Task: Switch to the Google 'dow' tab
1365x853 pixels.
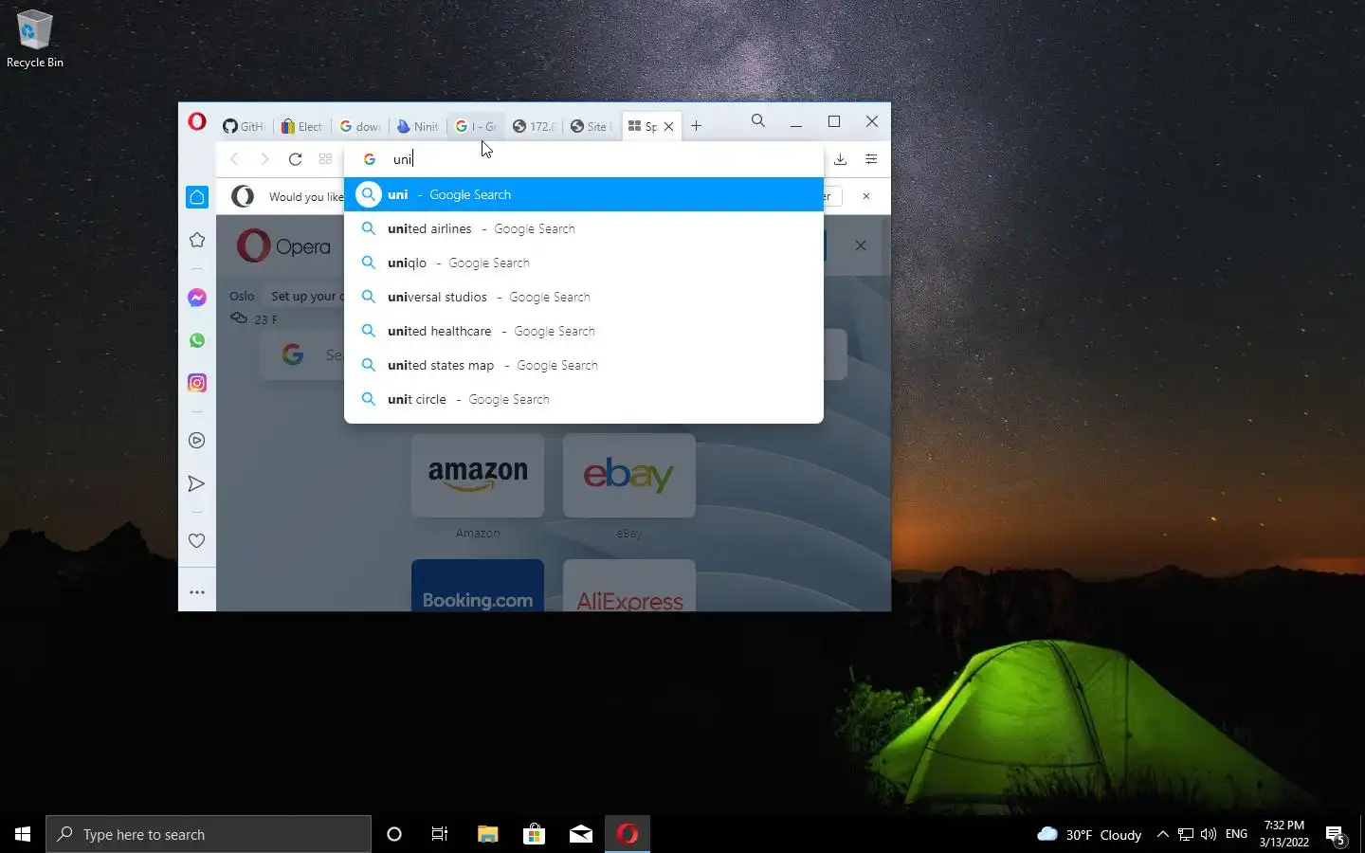Action: (360, 126)
